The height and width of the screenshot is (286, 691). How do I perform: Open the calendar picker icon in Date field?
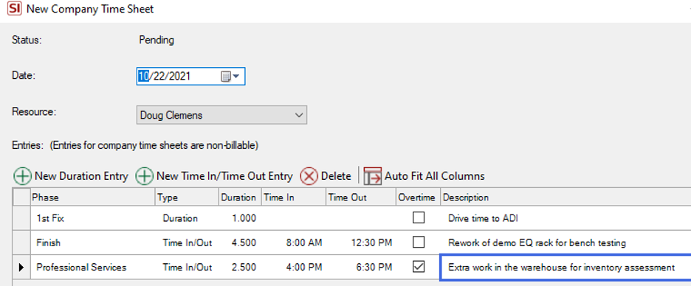(x=225, y=77)
